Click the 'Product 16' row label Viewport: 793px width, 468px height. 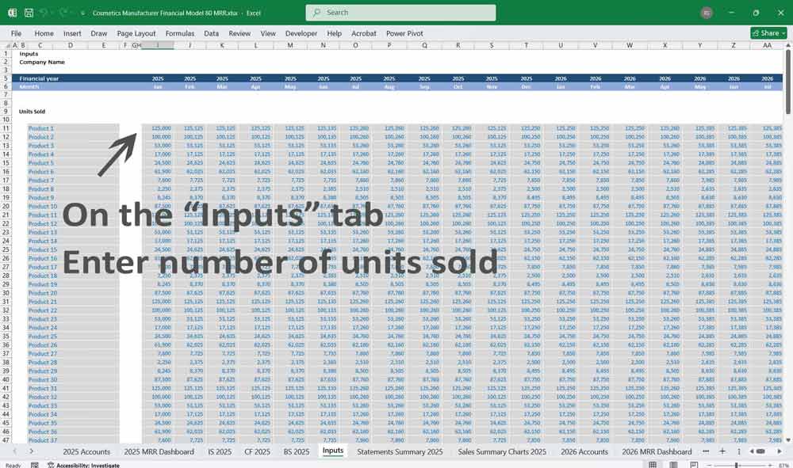pos(43,258)
